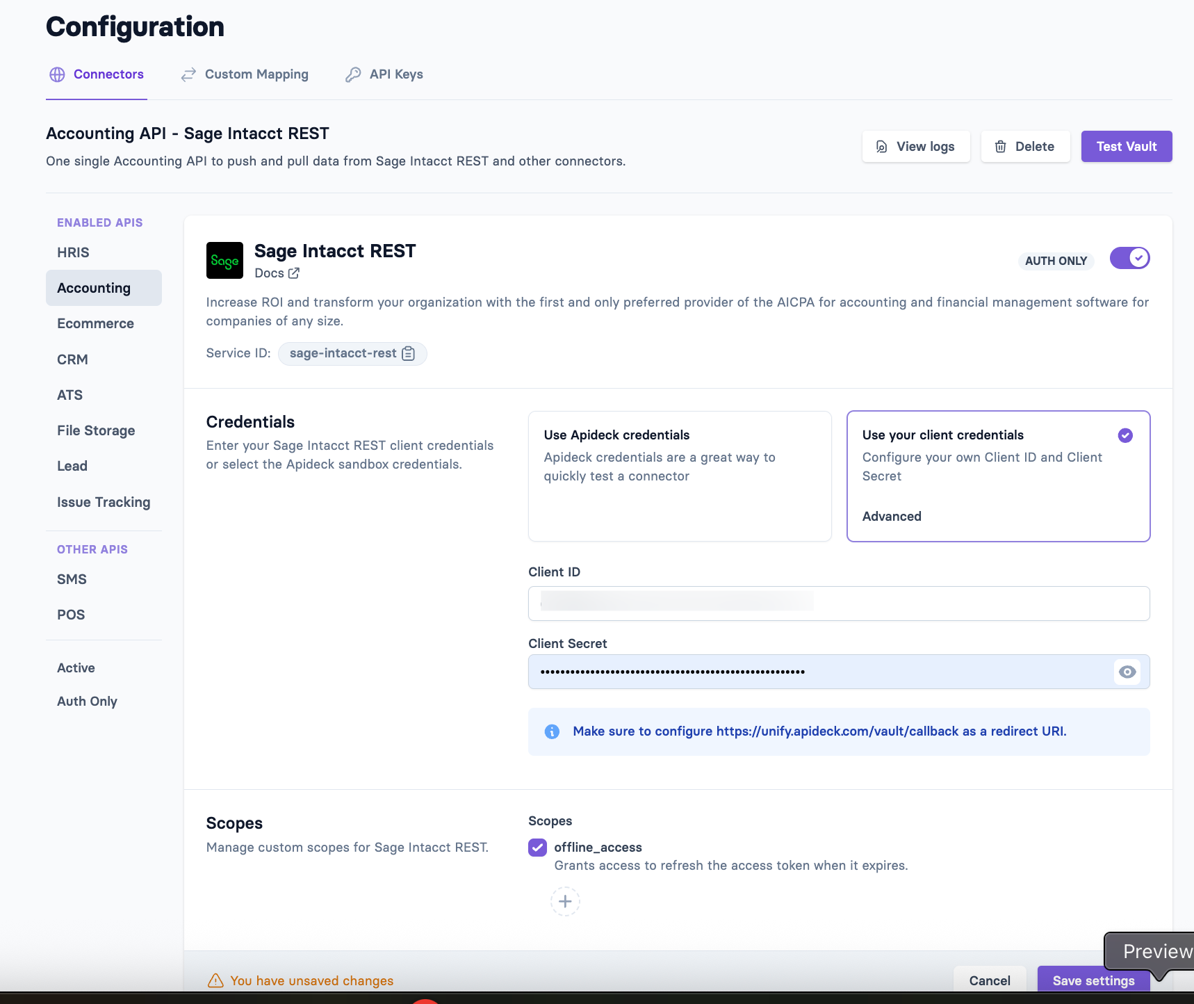Open the Sage Intacct REST Docs link
The image size is (1194, 1004).
tap(276, 273)
